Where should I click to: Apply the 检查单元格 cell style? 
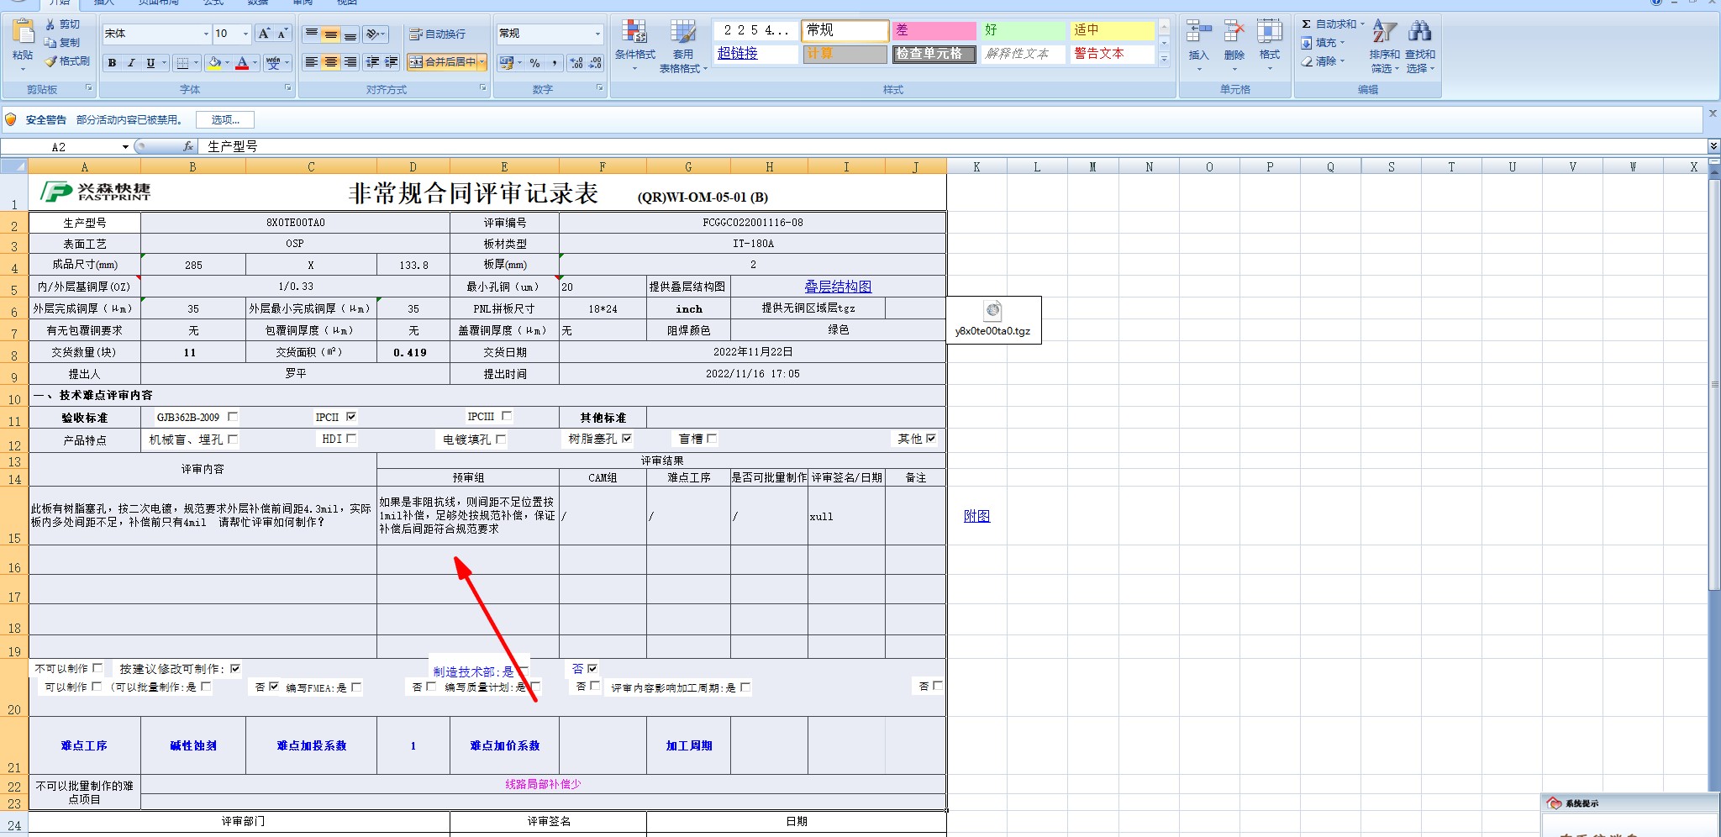coord(934,54)
